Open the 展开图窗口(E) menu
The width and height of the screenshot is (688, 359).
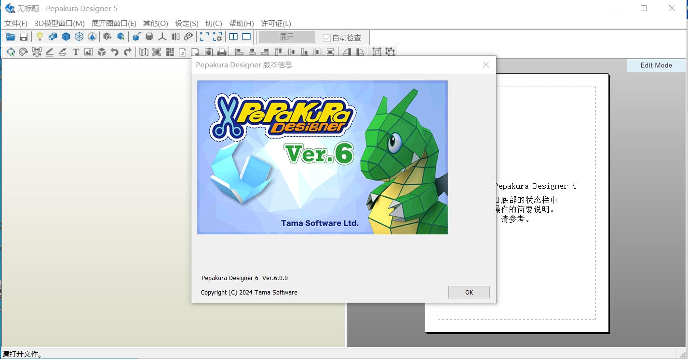click(x=114, y=23)
